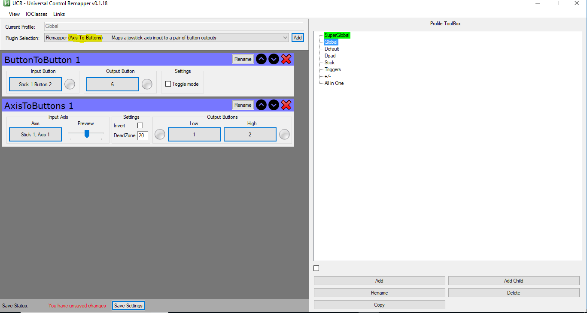Open the IOClasses menu
This screenshot has width=587, height=313.
point(36,14)
